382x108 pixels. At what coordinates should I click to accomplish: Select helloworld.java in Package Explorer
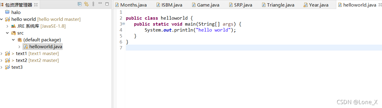[x=46, y=47]
